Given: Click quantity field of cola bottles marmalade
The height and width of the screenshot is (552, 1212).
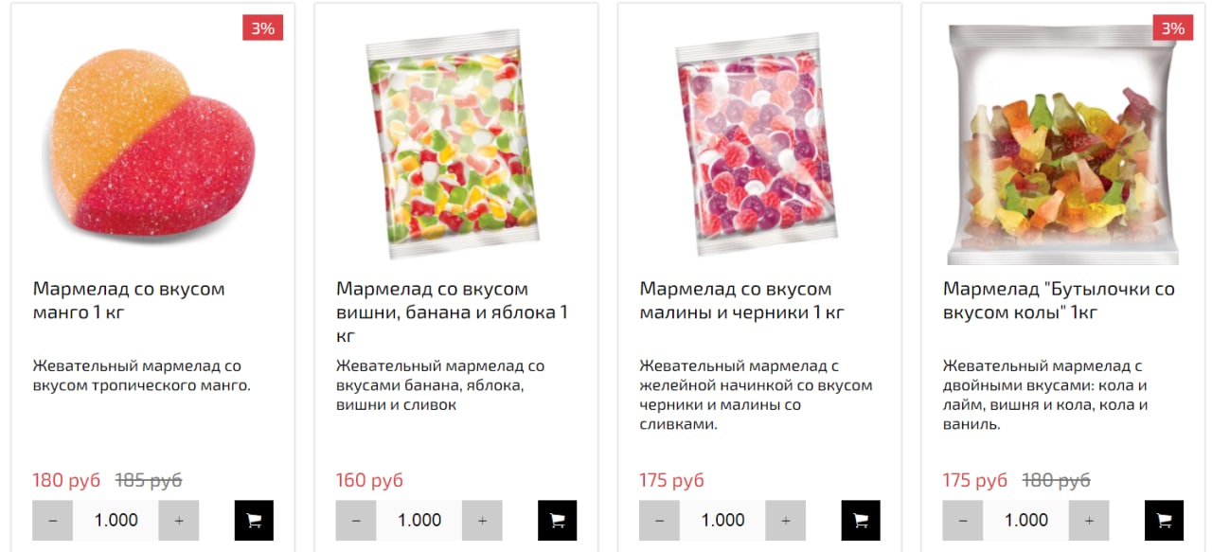Looking at the screenshot, I should coord(1025,520).
